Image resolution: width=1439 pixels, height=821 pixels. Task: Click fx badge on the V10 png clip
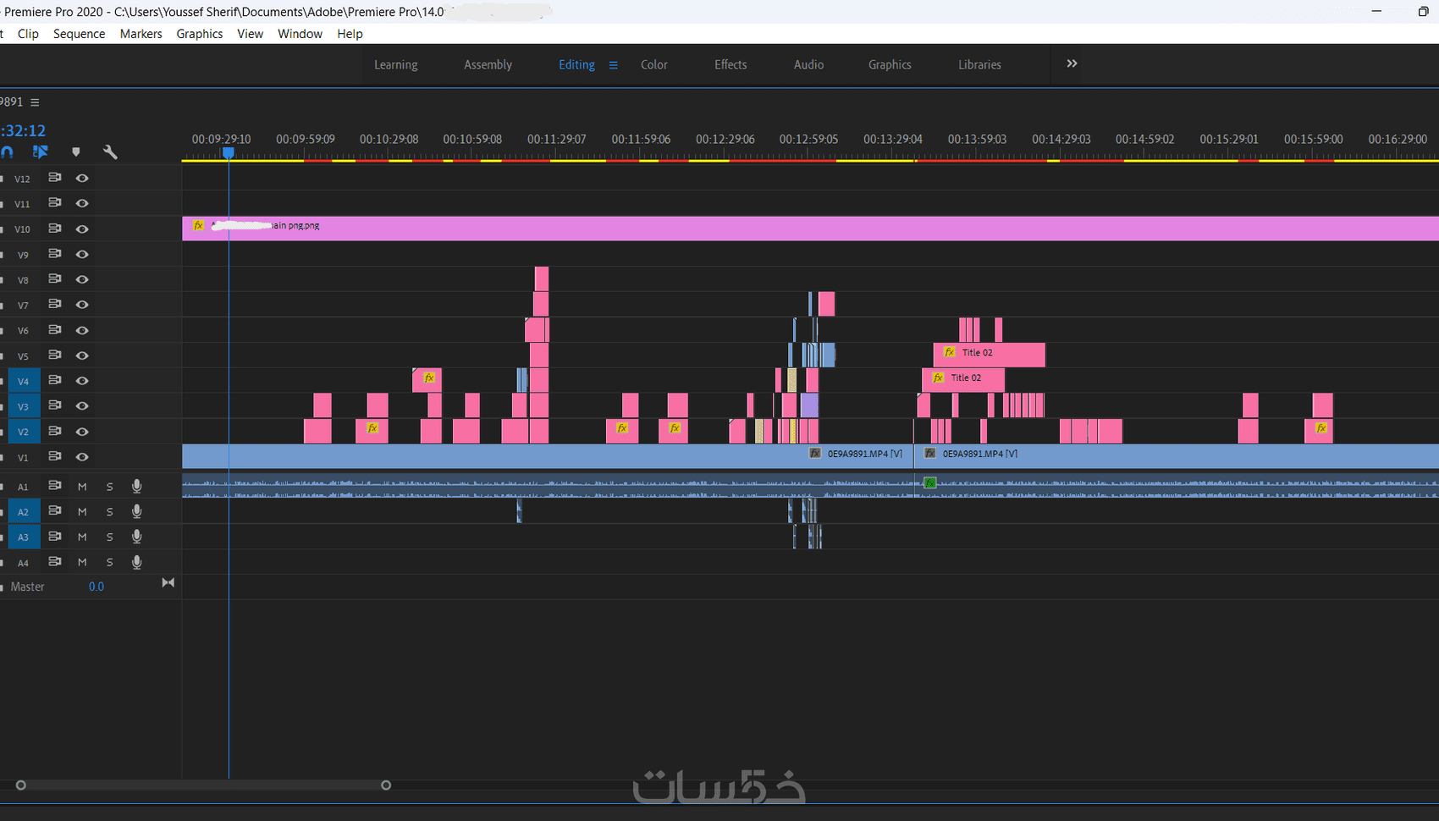point(198,226)
